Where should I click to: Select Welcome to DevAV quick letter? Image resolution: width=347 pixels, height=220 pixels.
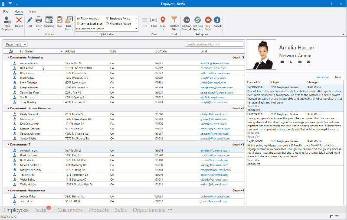pyautogui.click(x=90, y=29)
